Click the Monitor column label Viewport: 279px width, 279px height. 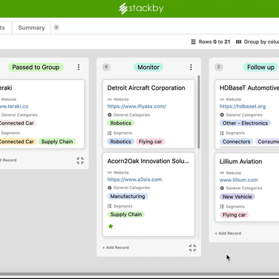[x=148, y=68]
